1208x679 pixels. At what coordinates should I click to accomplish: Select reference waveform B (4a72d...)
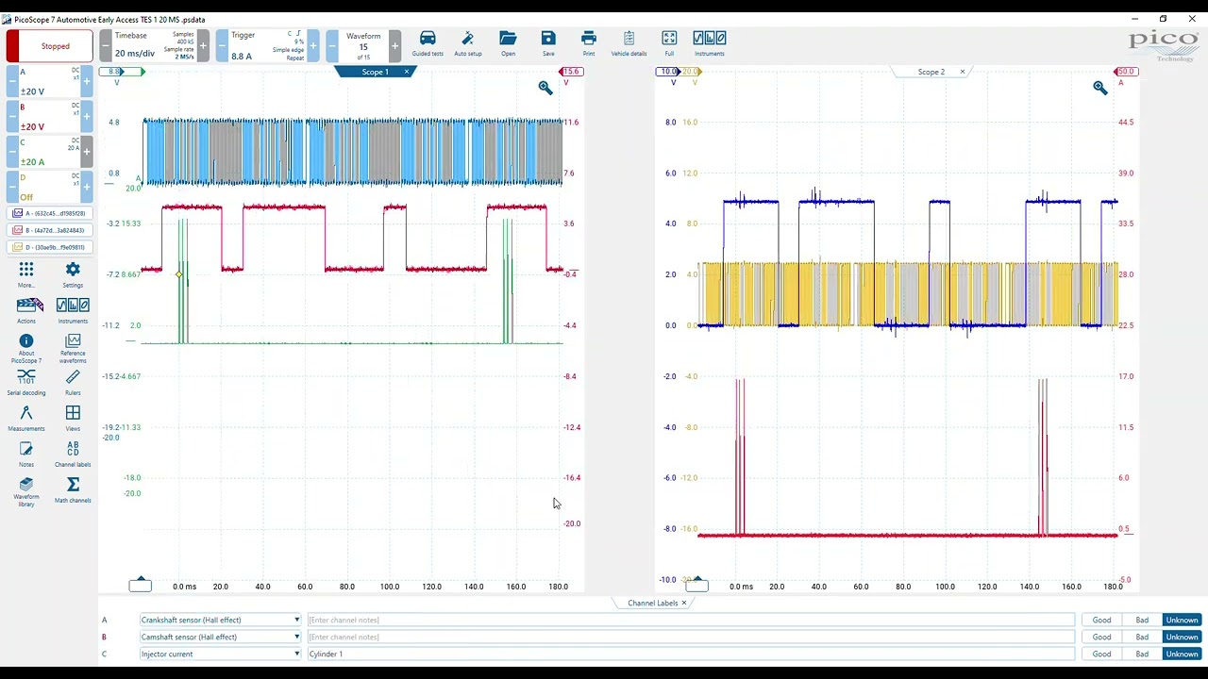(49, 230)
